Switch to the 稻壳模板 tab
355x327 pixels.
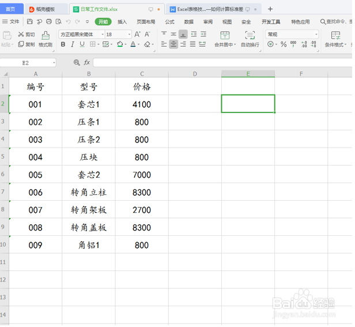pos(46,9)
